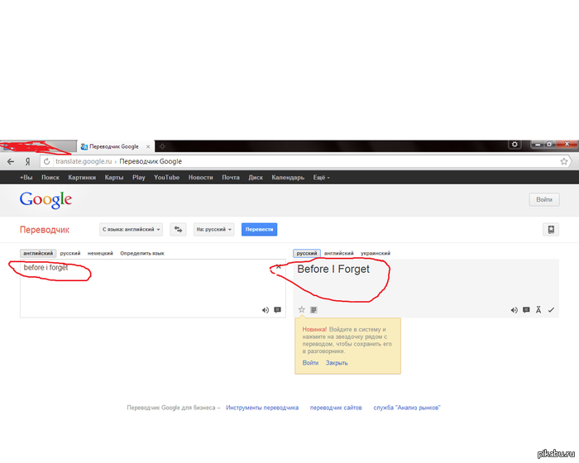Open 'Карты' in the Google bar

(114, 178)
